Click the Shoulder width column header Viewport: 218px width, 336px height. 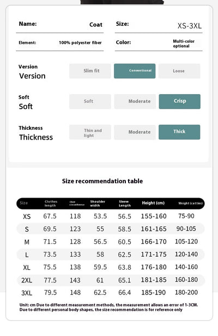point(98,204)
